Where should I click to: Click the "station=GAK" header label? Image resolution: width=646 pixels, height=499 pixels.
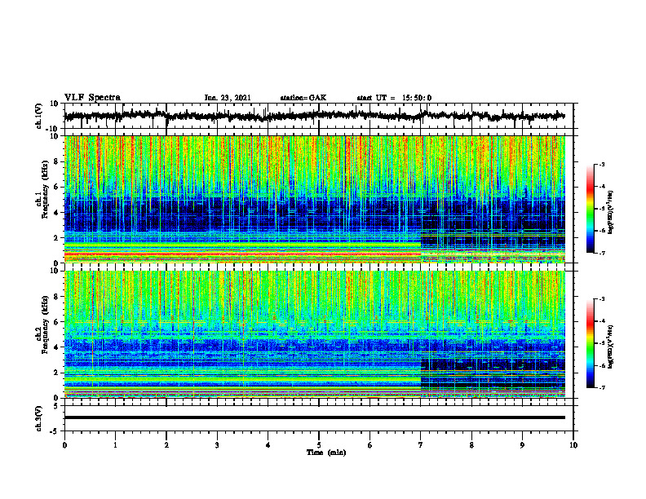(x=303, y=98)
